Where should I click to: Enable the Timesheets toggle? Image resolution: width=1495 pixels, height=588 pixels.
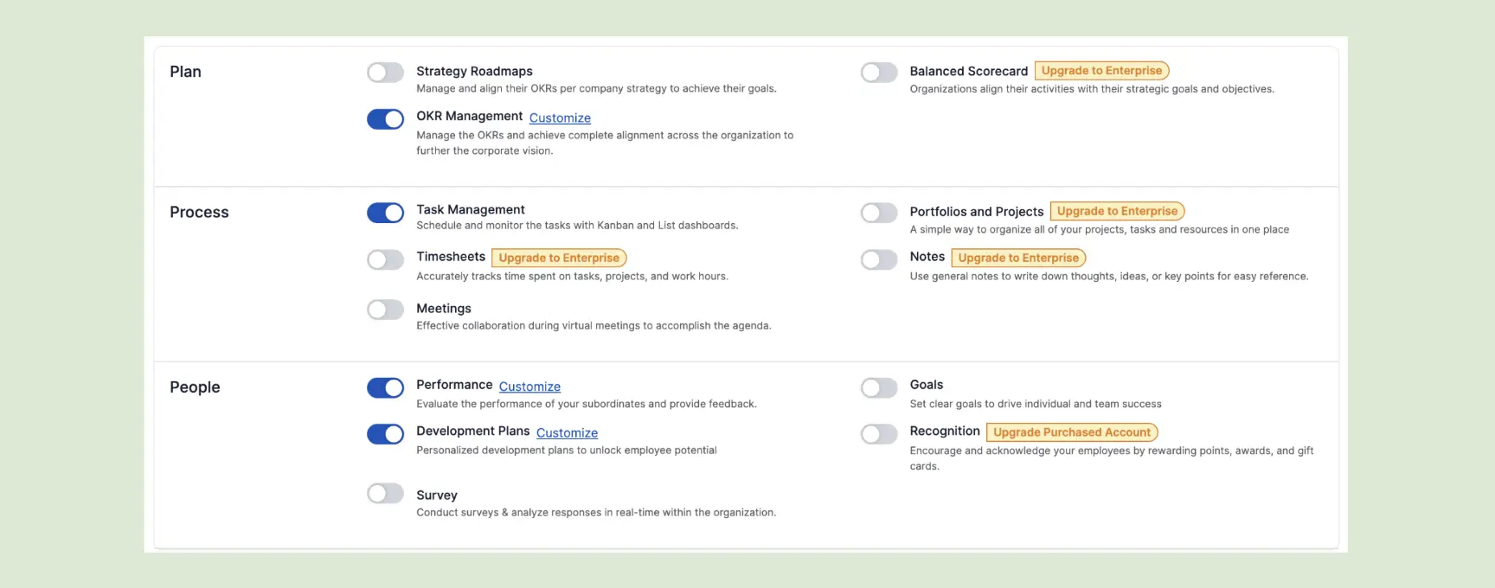tap(385, 259)
